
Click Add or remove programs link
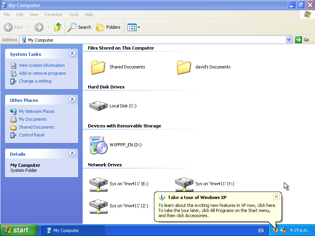pos(43,73)
